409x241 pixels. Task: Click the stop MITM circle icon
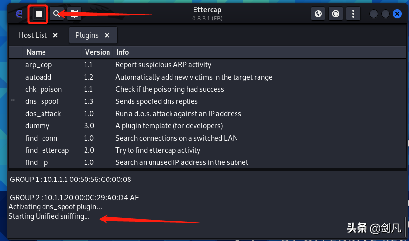[x=336, y=14]
